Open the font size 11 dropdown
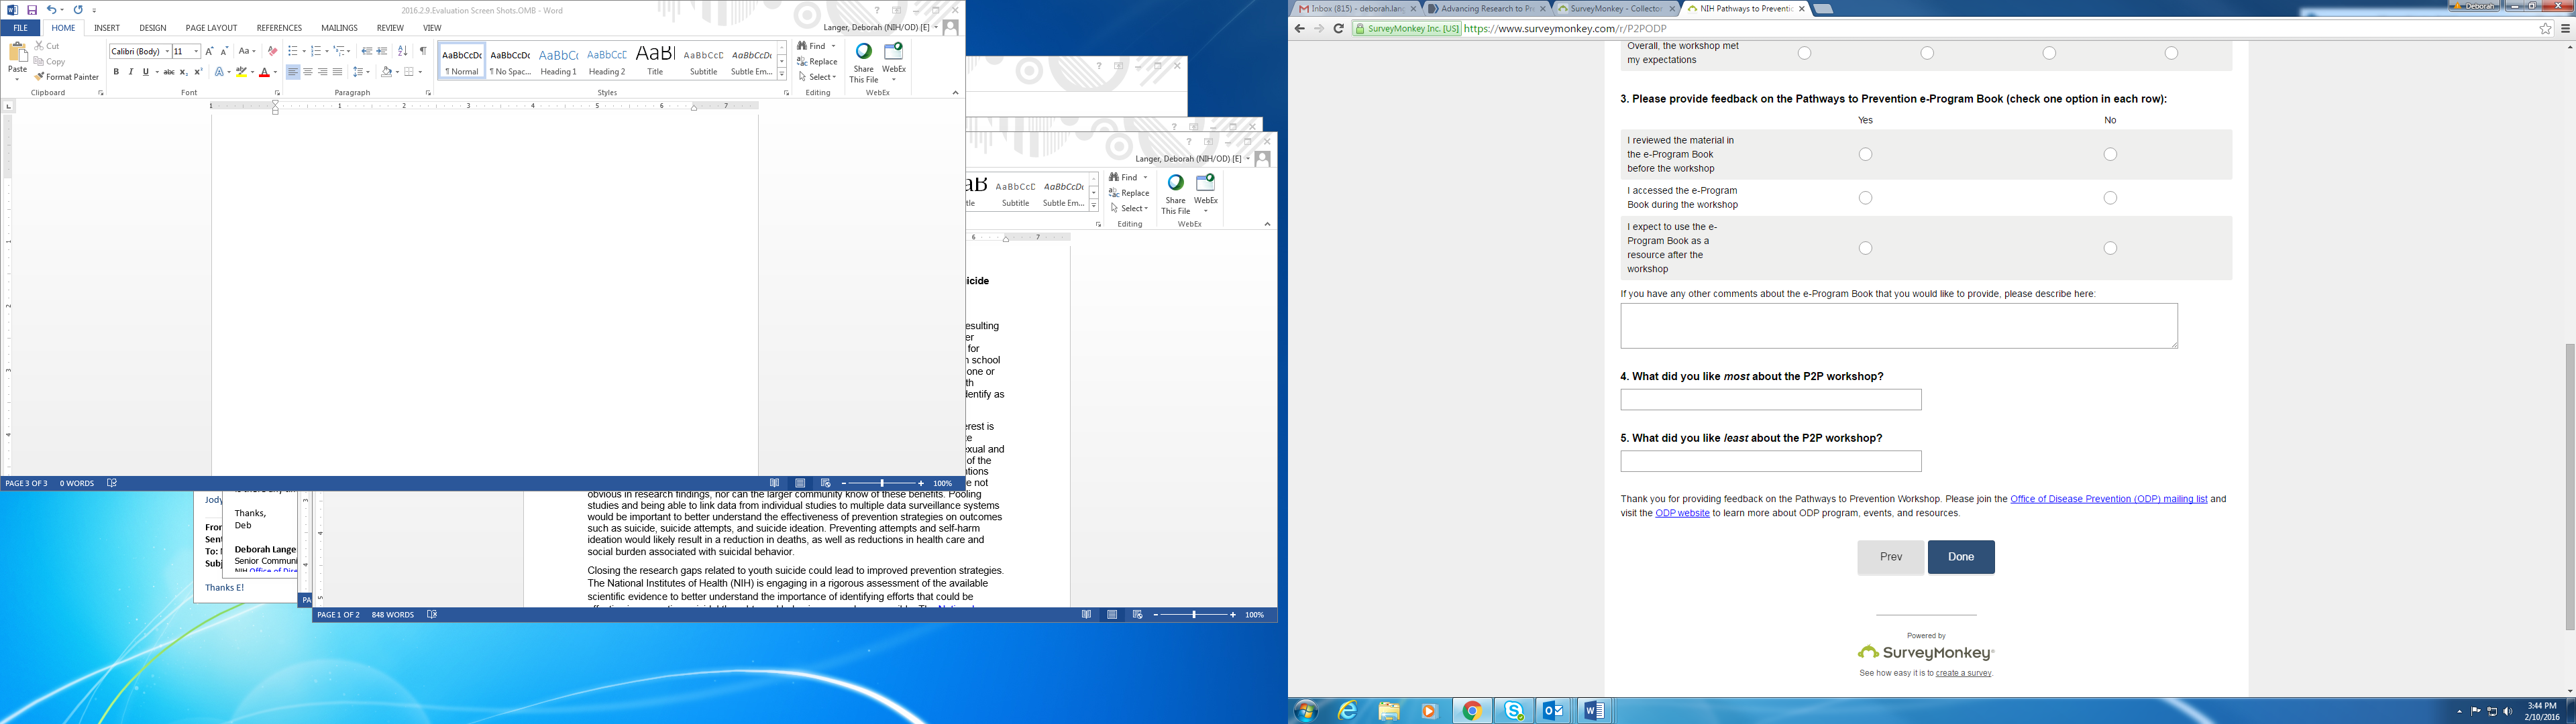The image size is (2576, 724). pyautogui.click(x=196, y=51)
